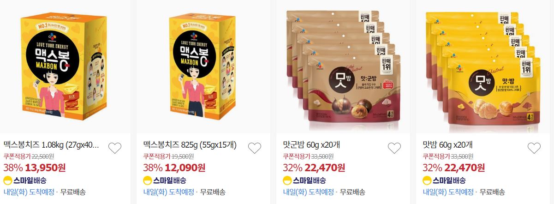The image size is (554, 204).
Task: Toggle wishlist heart for 맥스봉치즈 825g
Action: (255, 148)
